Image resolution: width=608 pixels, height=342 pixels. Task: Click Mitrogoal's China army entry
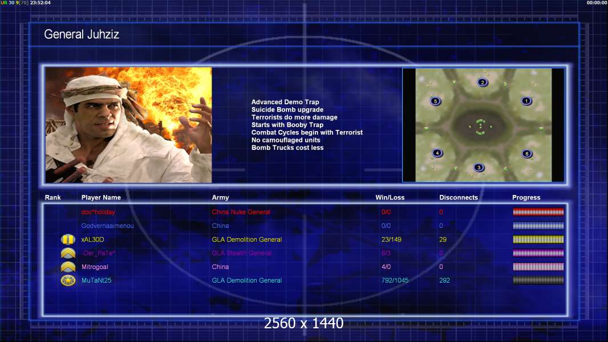220,267
